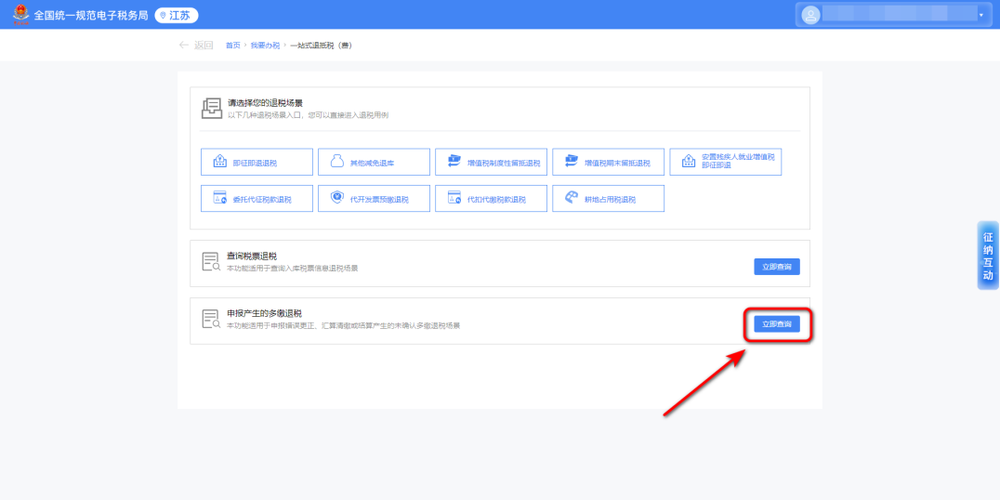Choose the 其他减免退库 scenario
Viewport: 1000px width, 500px height.
point(374,162)
